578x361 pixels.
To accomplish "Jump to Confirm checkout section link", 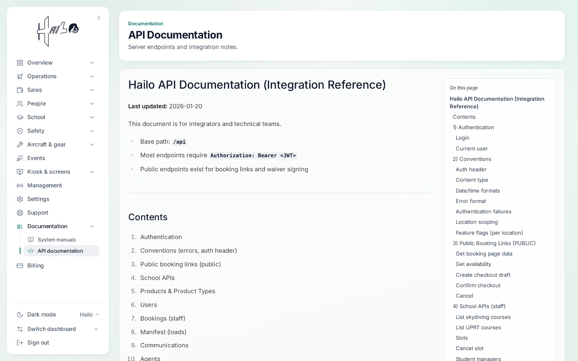I will (478, 285).
